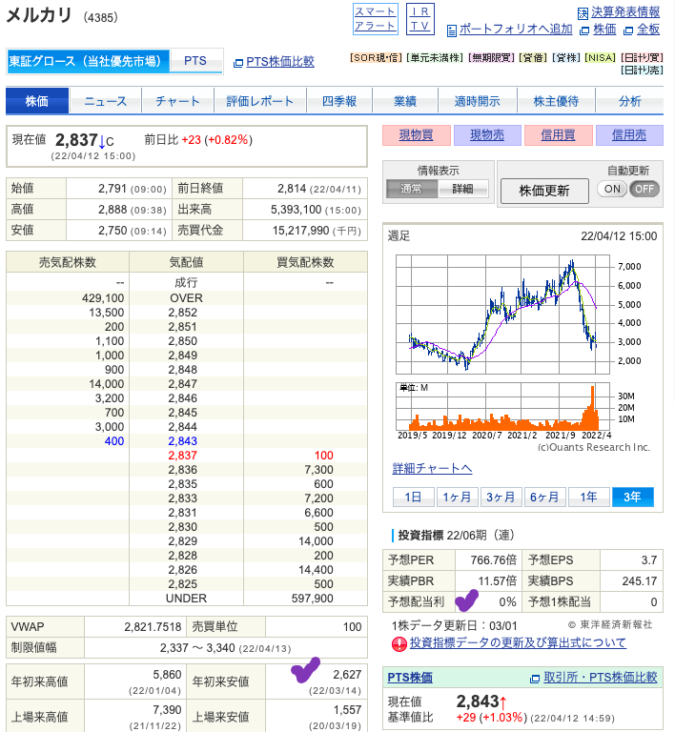Turn auto update ON
The height and width of the screenshot is (732, 675).
tap(612, 189)
